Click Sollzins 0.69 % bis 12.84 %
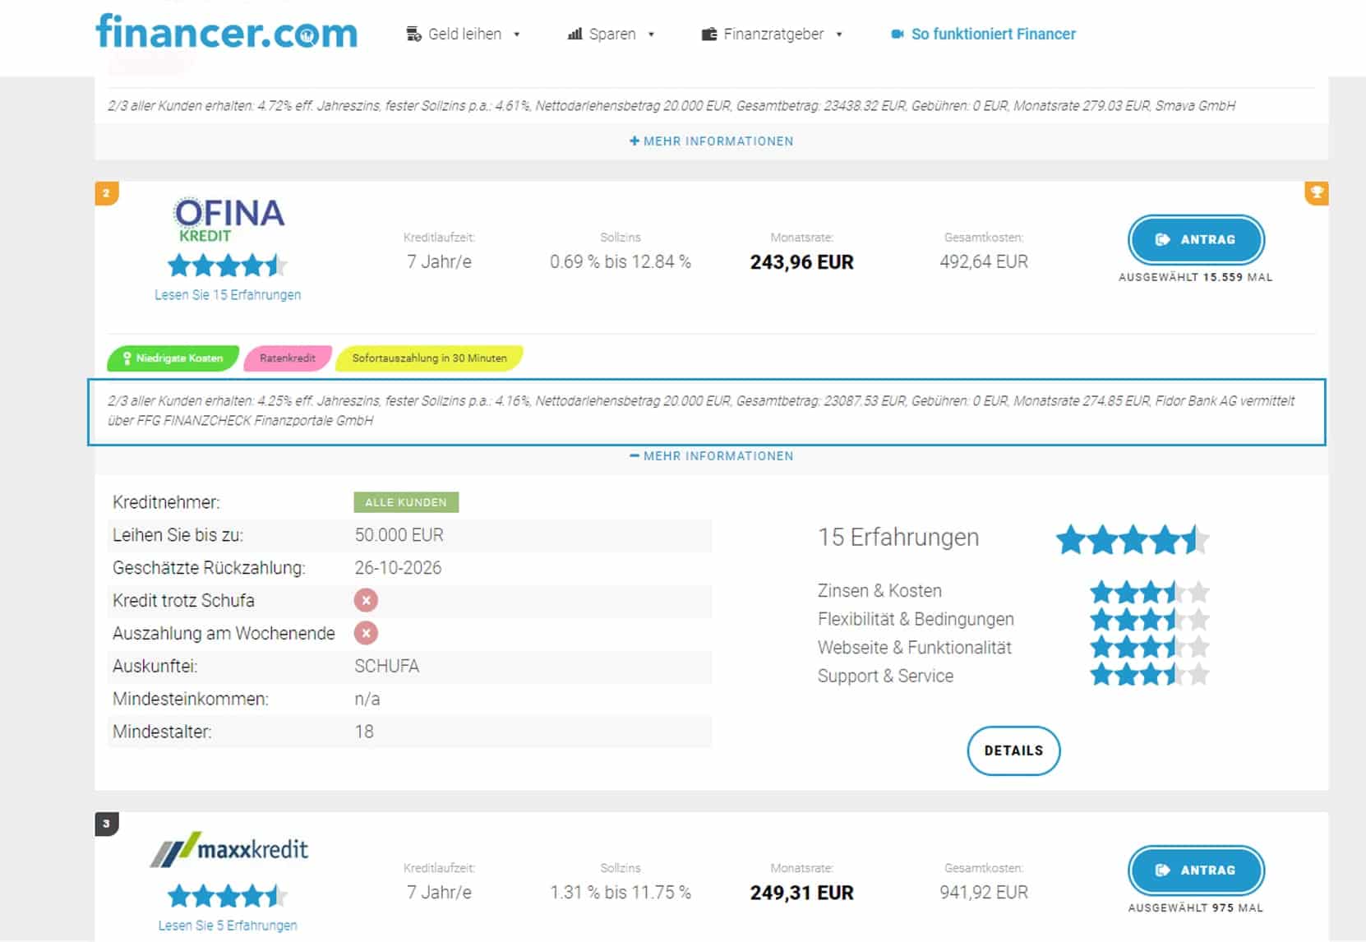Screen dimensions: 1366x942 coord(621,261)
